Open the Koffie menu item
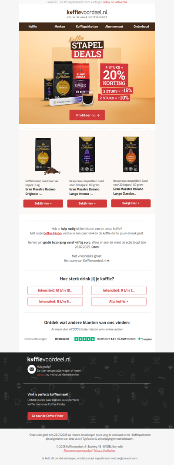This screenshot has width=174, height=465. click(x=33, y=27)
